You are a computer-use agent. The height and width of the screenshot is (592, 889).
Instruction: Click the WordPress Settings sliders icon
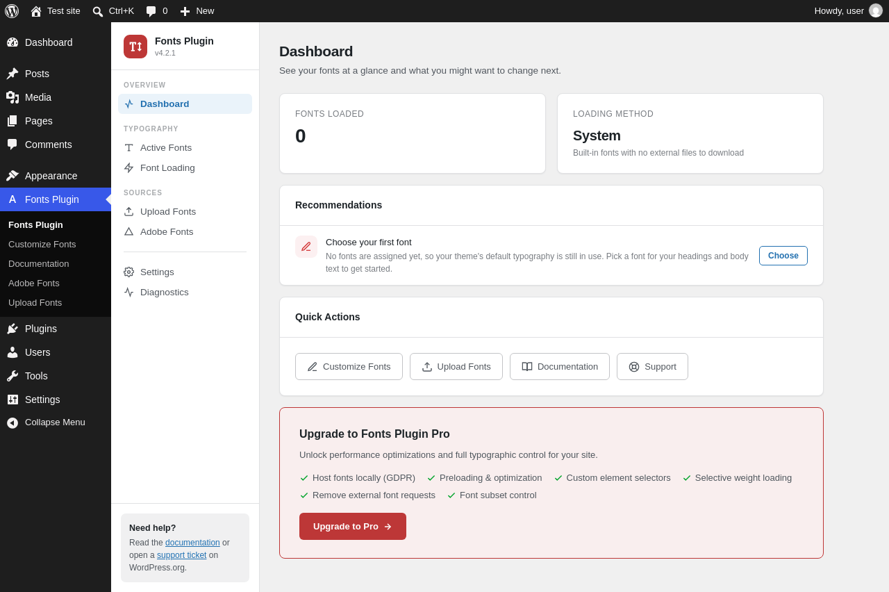(13, 400)
